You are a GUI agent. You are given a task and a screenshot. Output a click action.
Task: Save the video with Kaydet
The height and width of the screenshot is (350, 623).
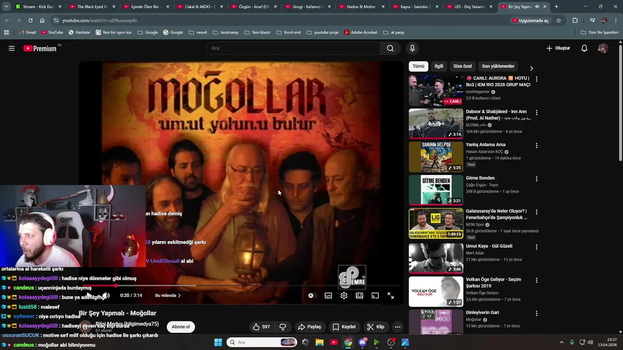tap(344, 327)
